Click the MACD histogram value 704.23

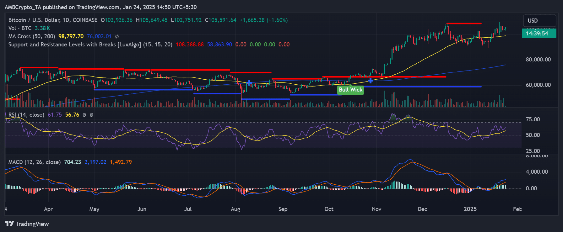[x=73, y=162]
